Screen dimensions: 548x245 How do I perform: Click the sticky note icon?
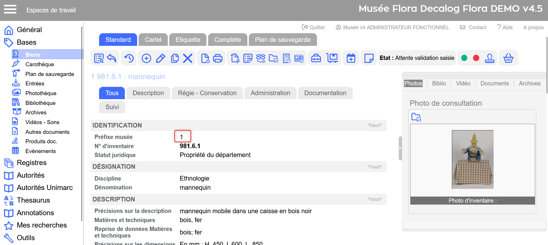click(x=368, y=58)
